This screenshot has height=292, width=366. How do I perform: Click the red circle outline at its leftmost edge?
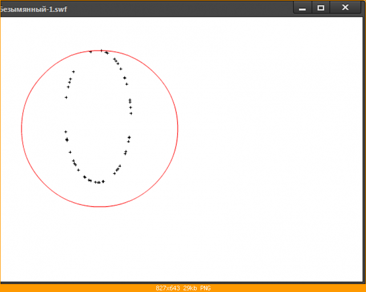tap(22, 129)
